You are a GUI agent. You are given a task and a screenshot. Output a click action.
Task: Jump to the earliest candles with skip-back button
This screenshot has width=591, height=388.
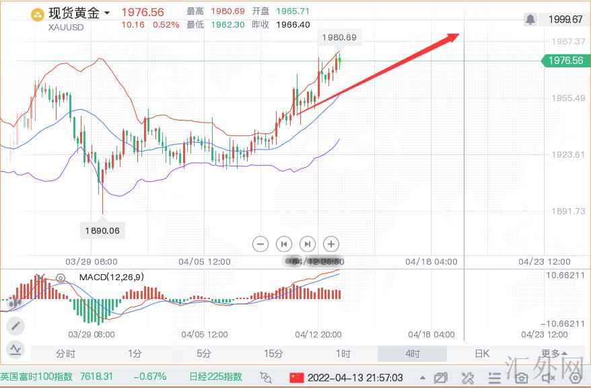(x=284, y=244)
